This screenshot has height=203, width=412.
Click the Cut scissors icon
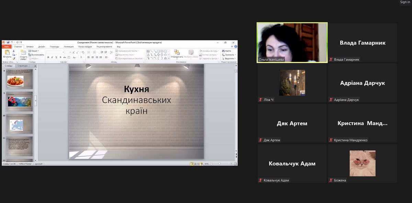(13, 51)
